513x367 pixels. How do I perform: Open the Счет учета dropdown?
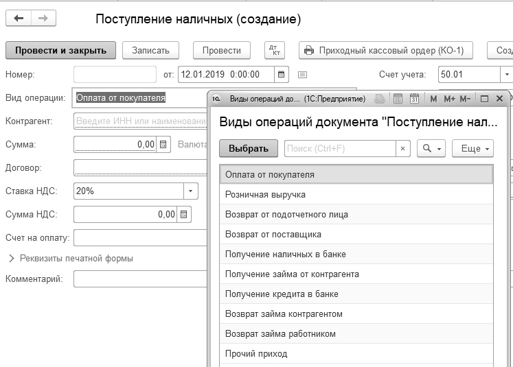coord(506,74)
